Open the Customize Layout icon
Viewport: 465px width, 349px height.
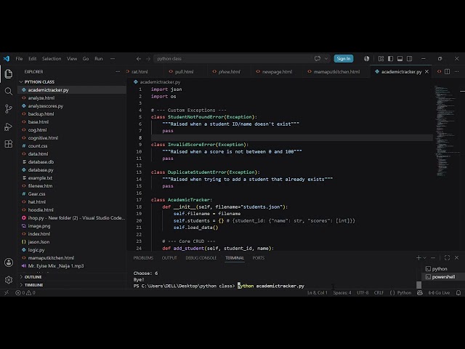[x=381, y=58]
